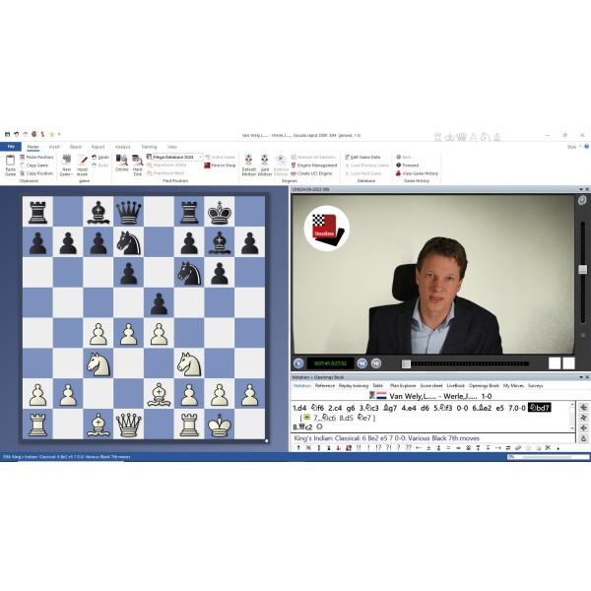The height and width of the screenshot is (591, 591).
Task: Open the File menu
Action: (11, 146)
